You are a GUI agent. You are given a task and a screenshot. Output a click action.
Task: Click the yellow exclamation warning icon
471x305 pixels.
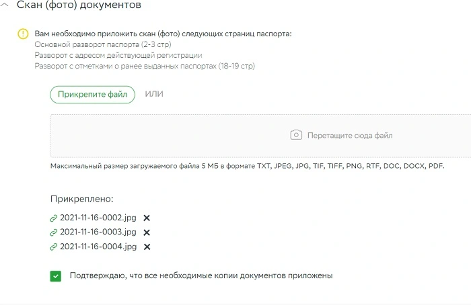point(23,34)
